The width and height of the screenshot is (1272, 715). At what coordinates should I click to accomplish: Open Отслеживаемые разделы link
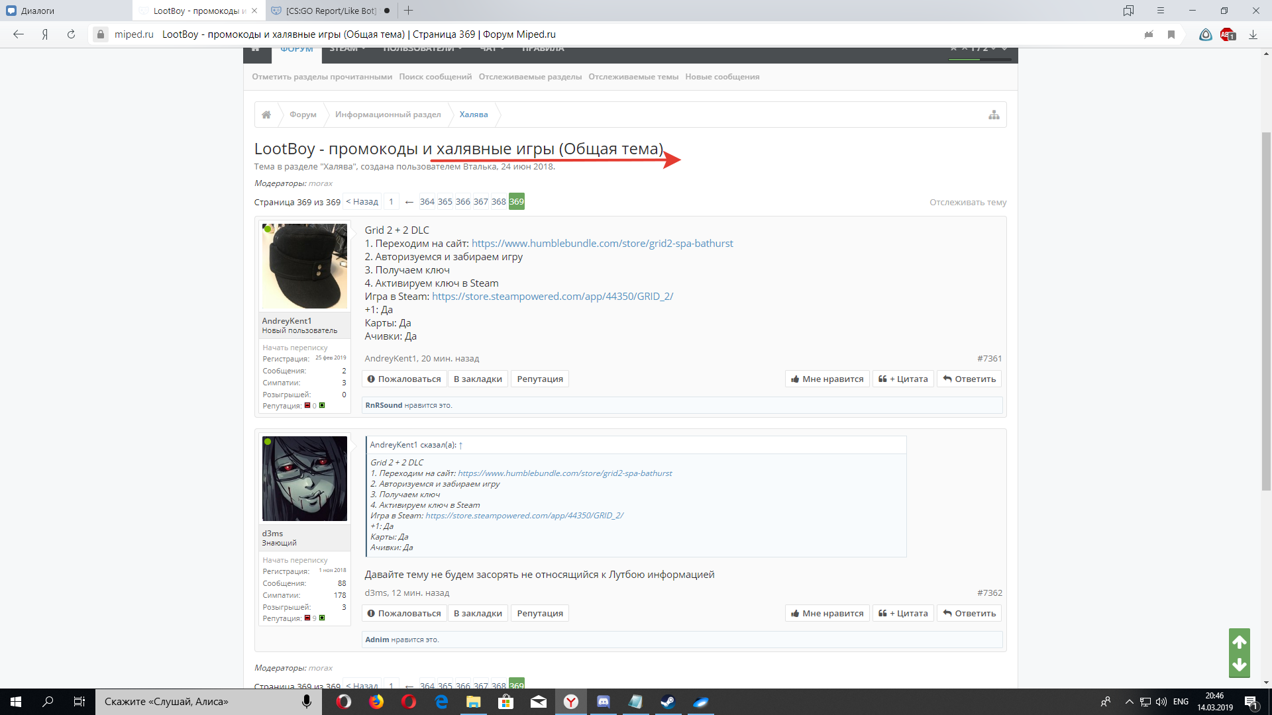[530, 77]
